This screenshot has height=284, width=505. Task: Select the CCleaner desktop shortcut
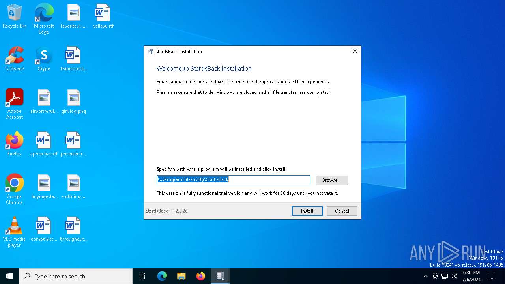coord(15,59)
